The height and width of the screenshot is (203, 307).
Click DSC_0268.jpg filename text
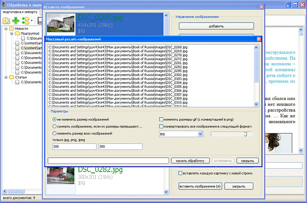point(100,18)
